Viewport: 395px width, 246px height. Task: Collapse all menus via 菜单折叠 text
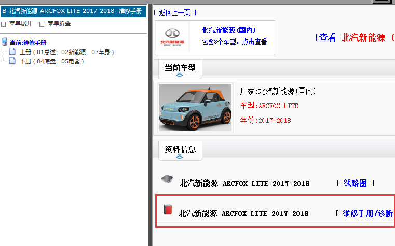[x=59, y=24]
